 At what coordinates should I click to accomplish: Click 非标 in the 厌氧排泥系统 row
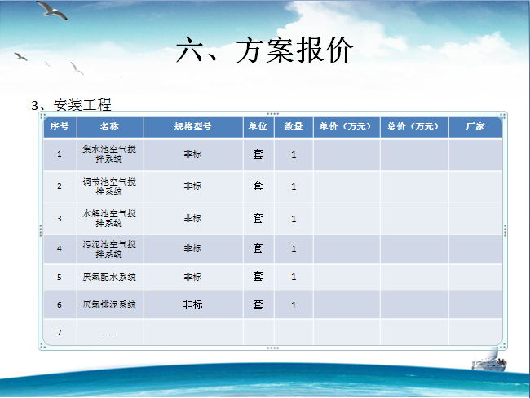click(192, 304)
